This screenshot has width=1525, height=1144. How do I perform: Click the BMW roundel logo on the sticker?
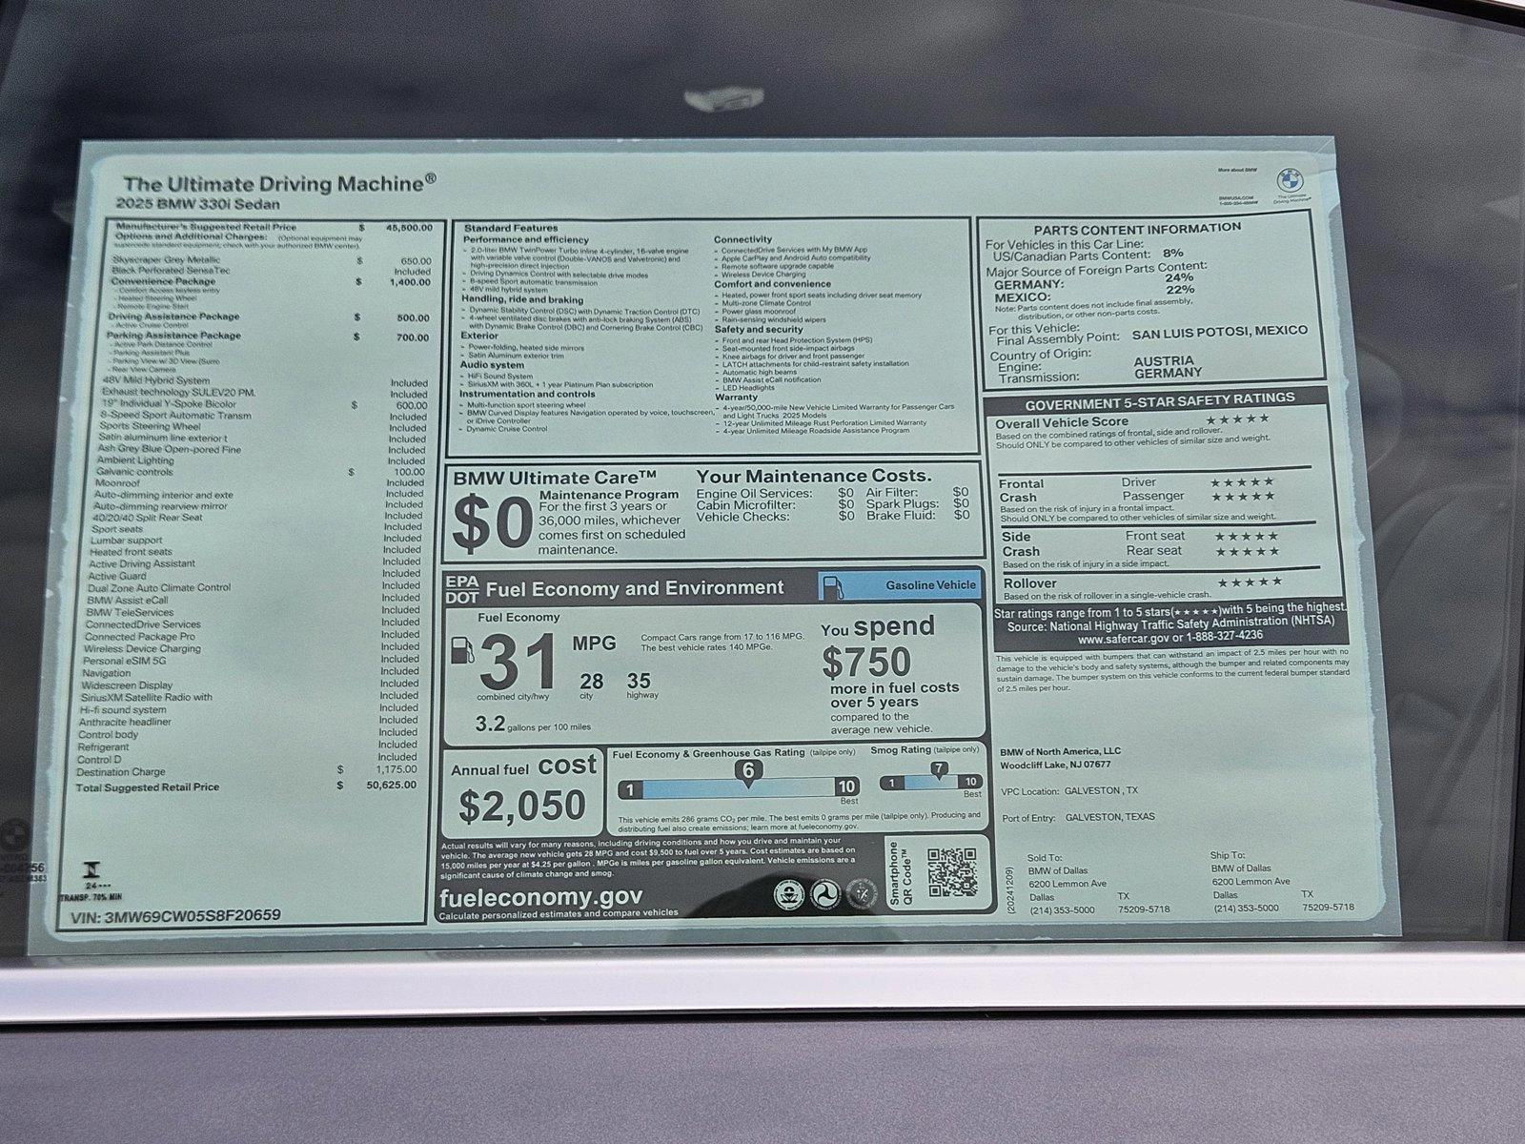click(x=1290, y=178)
